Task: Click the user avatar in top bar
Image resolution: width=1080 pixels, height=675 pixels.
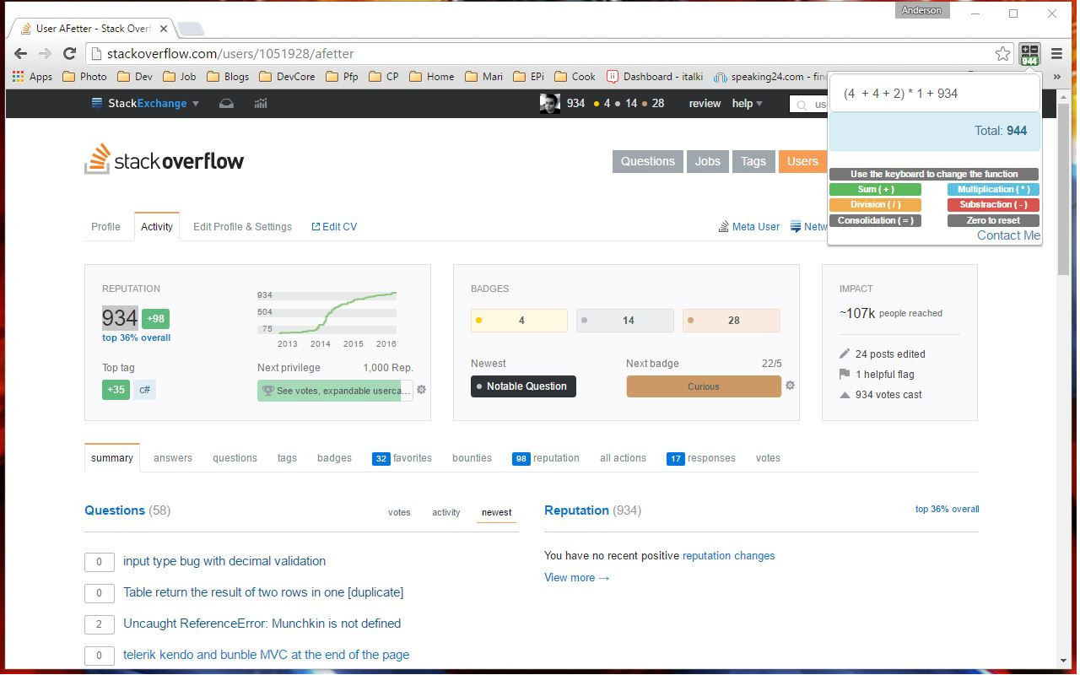Action: pyautogui.click(x=550, y=104)
